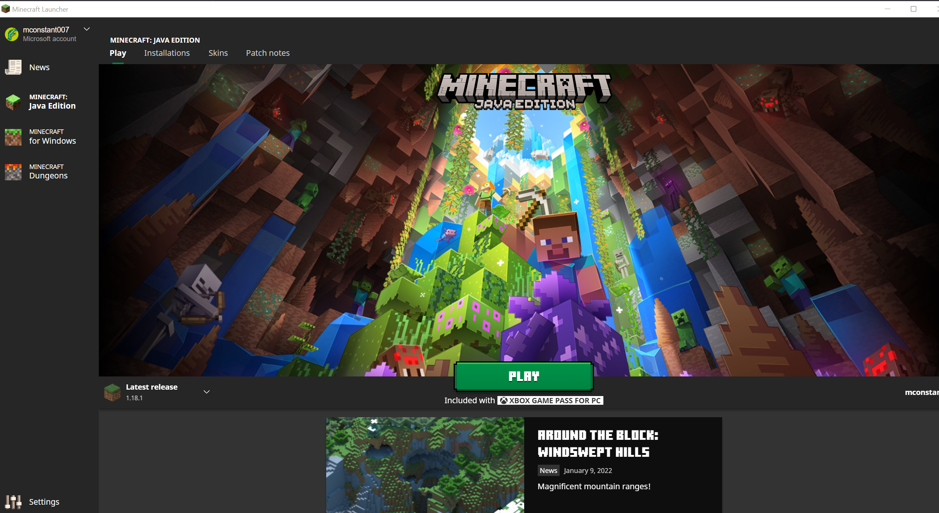The height and width of the screenshot is (513, 939).
Task: Expand the account dropdown chevron
Action: 87,29
